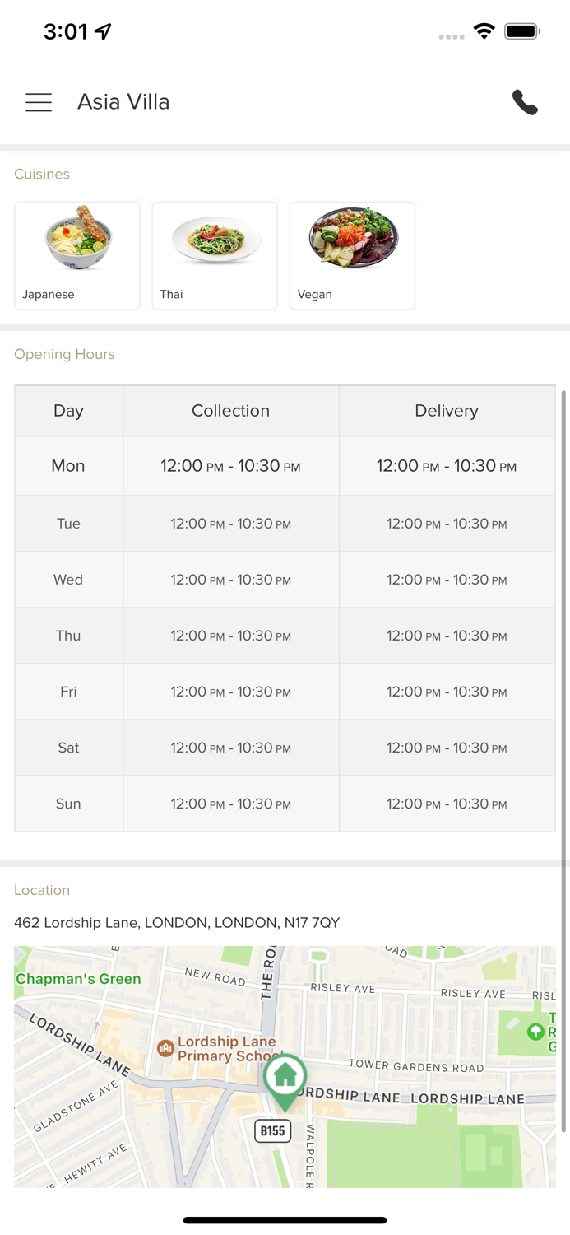Viewport: 570px width, 1235px height.
Task: Tap the Delivery column header
Action: [x=447, y=411]
